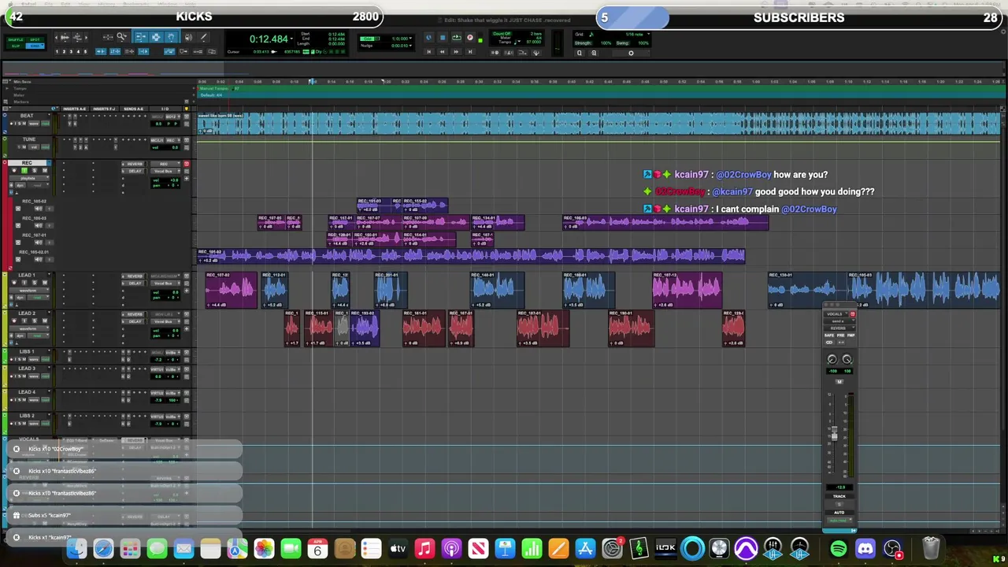Click Return to Zero transport button
Viewport: 1008px width, 567px height.
pyautogui.click(x=429, y=52)
